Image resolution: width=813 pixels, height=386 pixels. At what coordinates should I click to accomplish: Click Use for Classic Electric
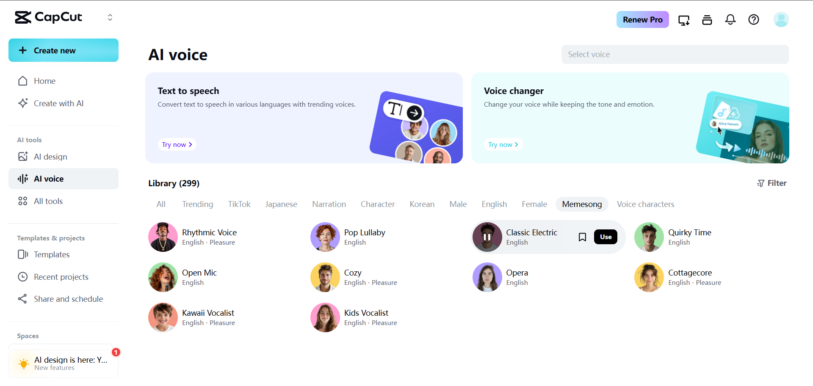click(x=606, y=237)
